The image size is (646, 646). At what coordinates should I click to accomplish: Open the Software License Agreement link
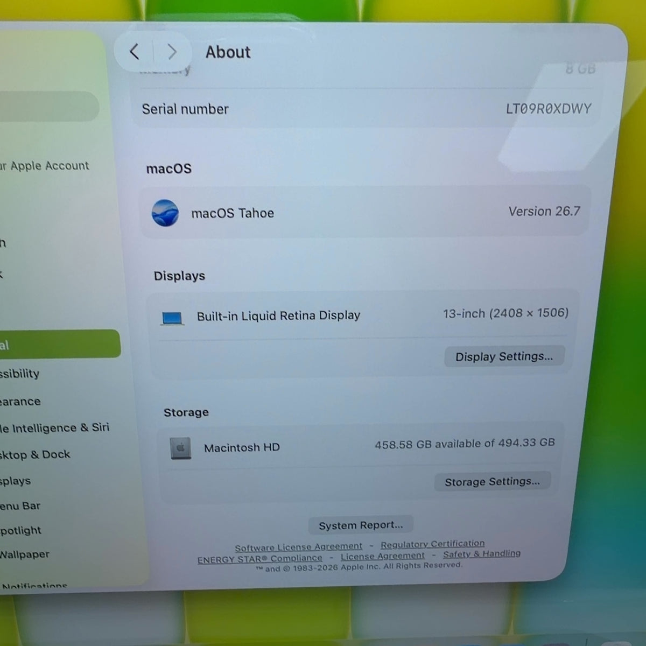pyautogui.click(x=299, y=547)
